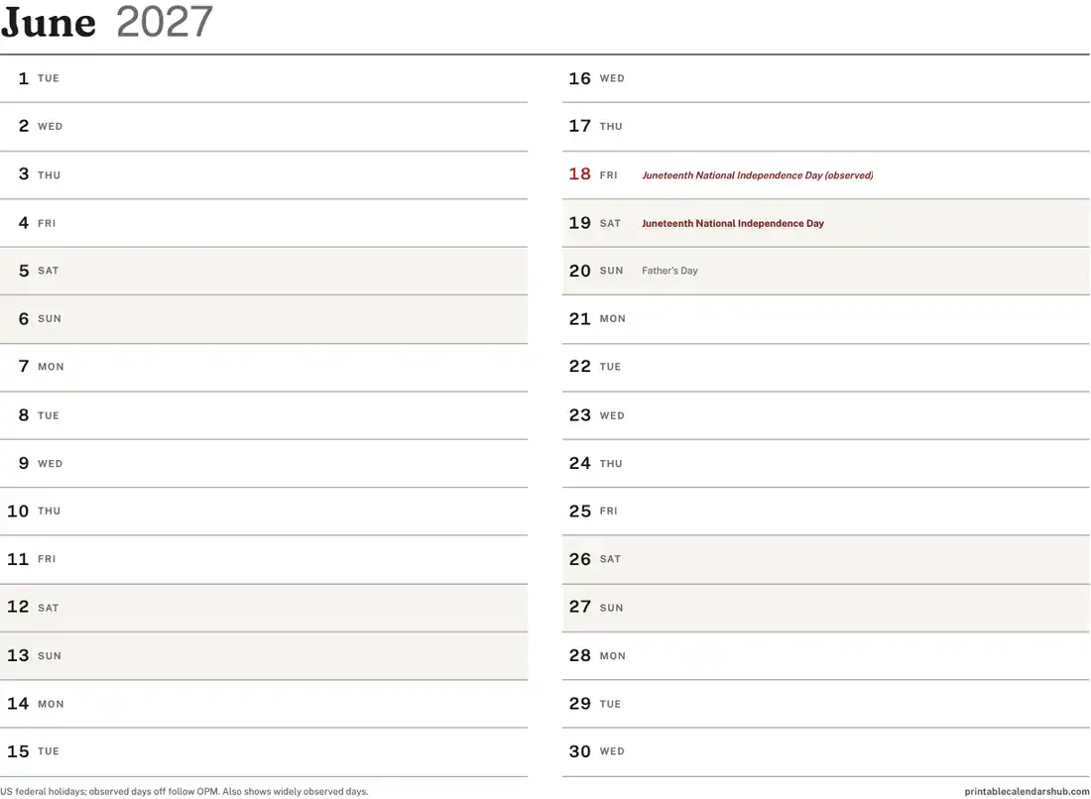
Task: Select the 8 TUE row
Action: (264, 415)
